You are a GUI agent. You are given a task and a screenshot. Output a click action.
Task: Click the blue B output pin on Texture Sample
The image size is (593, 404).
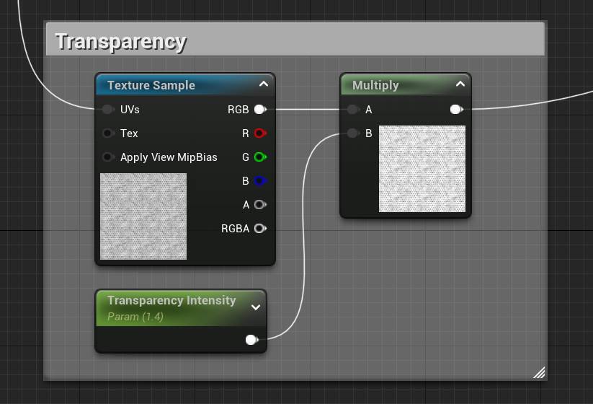coord(260,181)
